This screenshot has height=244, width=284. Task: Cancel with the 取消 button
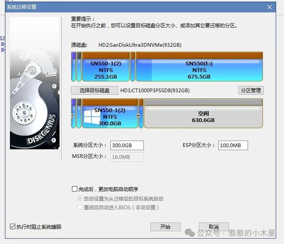point(214,227)
